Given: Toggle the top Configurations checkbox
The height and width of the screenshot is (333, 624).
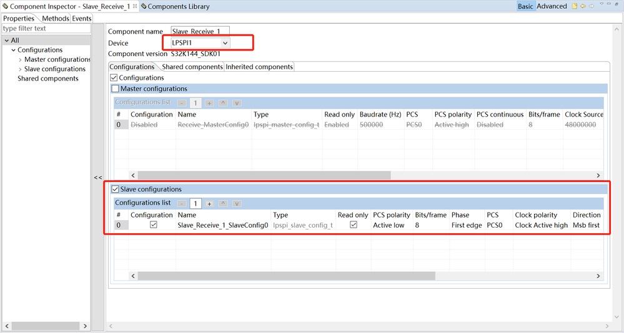Looking at the screenshot, I should point(114,78).
